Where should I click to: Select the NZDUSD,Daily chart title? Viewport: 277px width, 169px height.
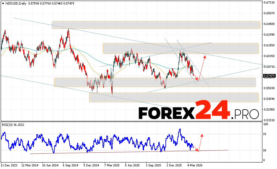pos(16,3)
